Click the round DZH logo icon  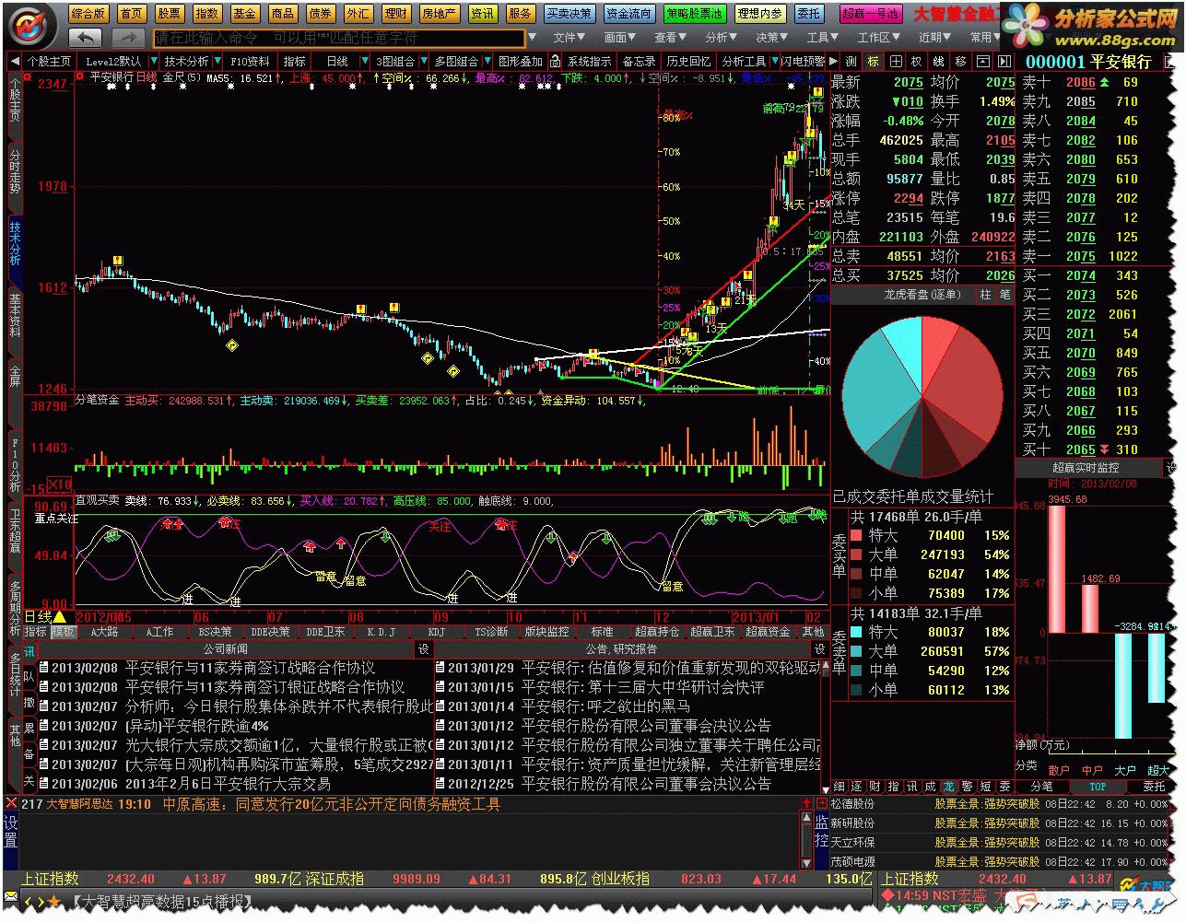(x=32, y=25)
